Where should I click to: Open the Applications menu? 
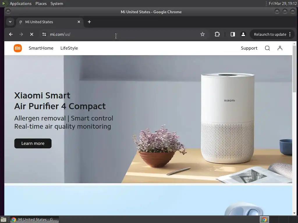coord(21,3)
